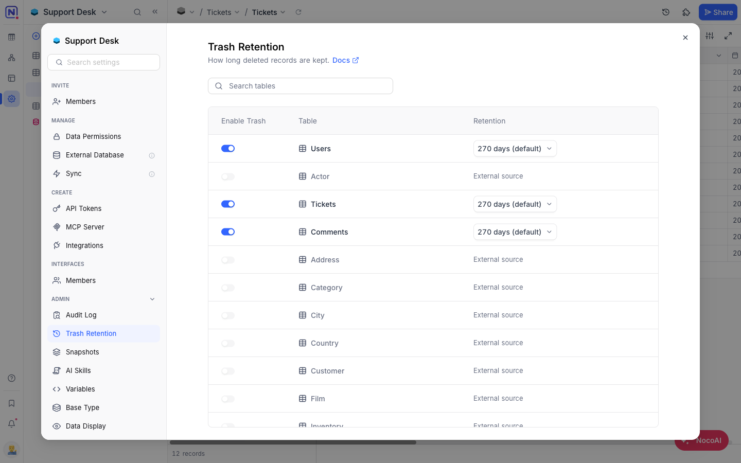
Task: Open Support Desk workspace dropdown in header
Action: [x=104, y=12]
